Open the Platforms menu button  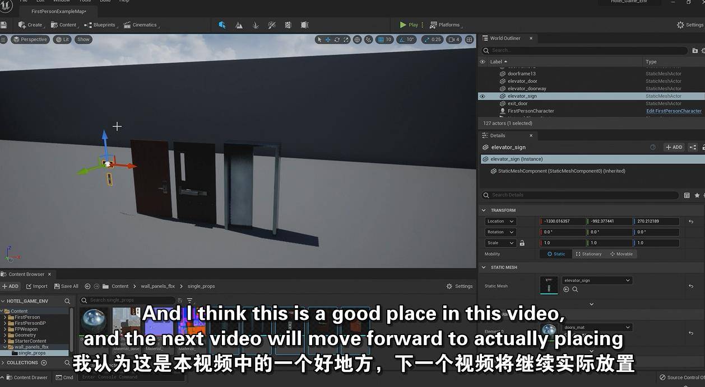pos(446,25)
